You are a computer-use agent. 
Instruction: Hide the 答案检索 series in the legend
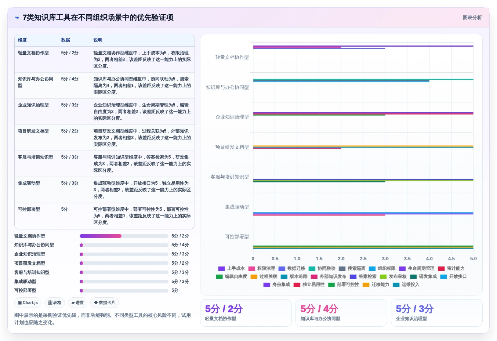pyautogui.click(x=363, y=277)
